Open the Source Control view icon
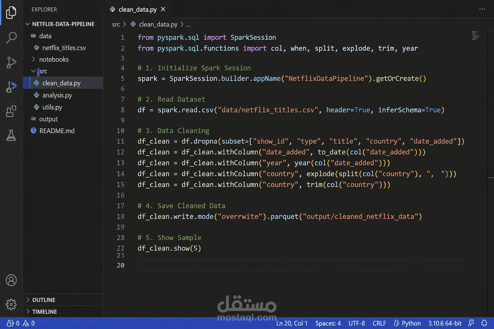The width and height of the screenshot is (494, 329). [x=11, y=62]
